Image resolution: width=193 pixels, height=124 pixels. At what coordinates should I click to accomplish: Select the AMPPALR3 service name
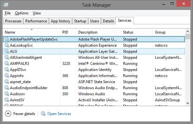[x=19, y=64]
